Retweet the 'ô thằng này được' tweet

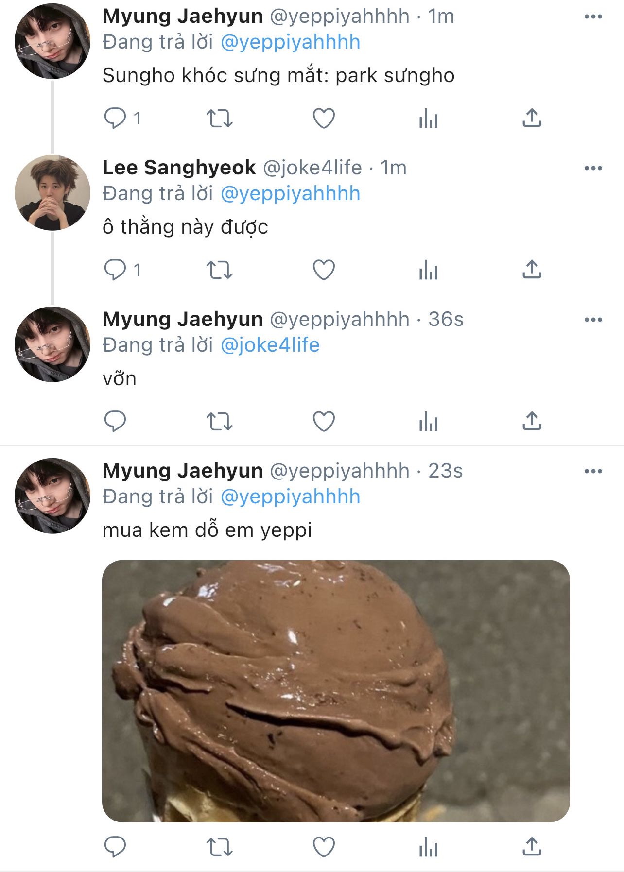220,270
